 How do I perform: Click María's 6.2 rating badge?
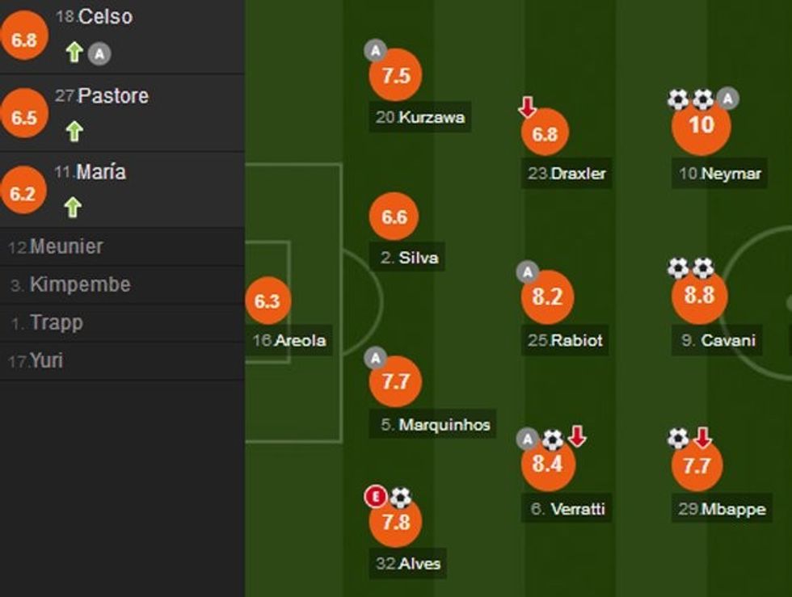(23, 193)
